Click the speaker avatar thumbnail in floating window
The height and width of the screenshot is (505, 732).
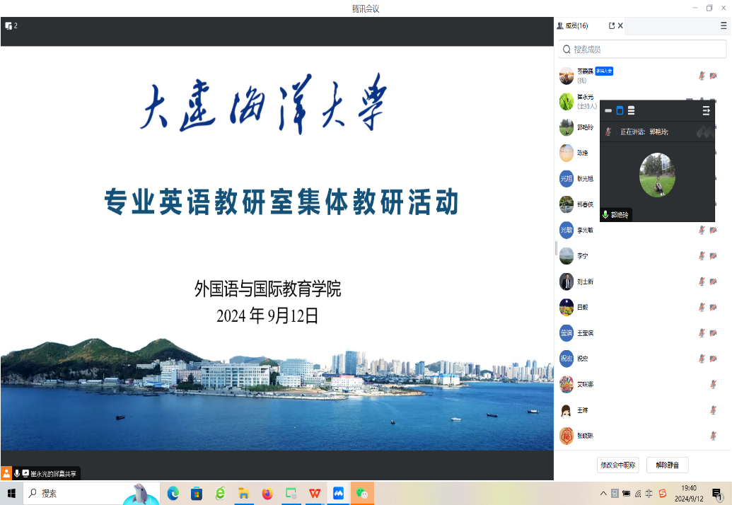pyautogui.click(x=657, y=175)
